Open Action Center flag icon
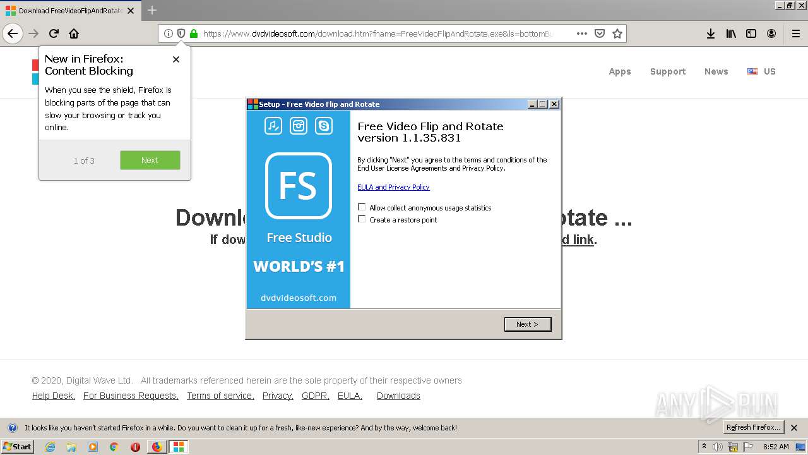 click(x=747, y=447)
